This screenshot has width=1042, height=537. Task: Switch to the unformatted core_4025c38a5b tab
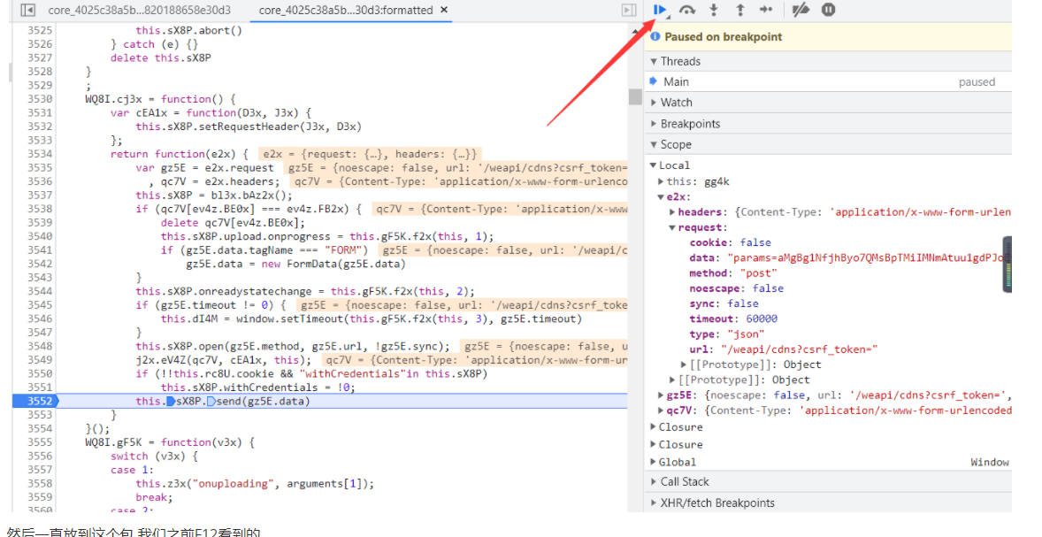[x=140, y=11]
